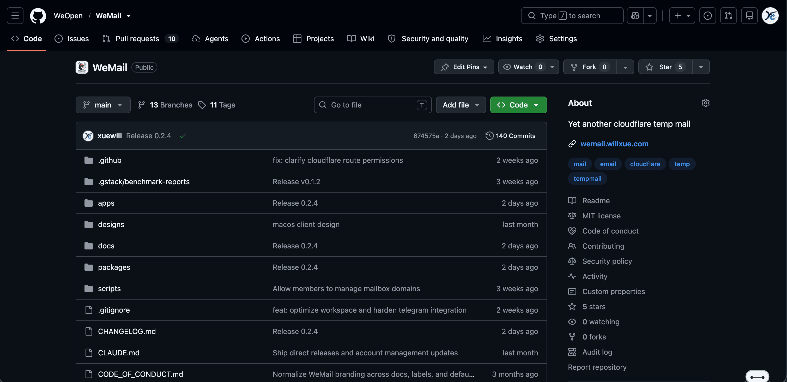Click the tag icon beside 11 Tags
The width and height of the screenshot is (787, 382).
point(202,105)
